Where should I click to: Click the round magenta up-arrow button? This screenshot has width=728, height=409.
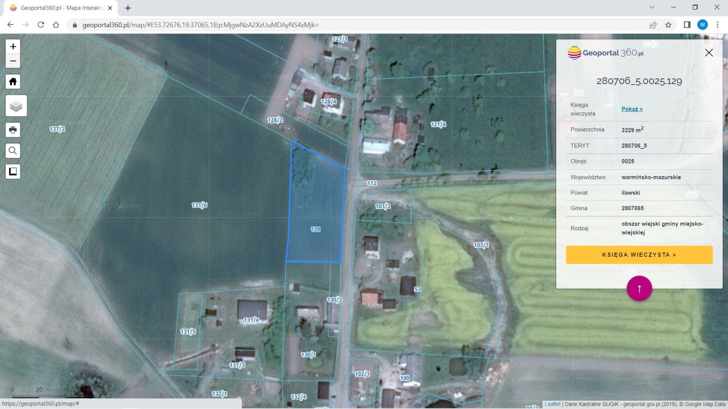pyautogui.click(x=639, y=289)
